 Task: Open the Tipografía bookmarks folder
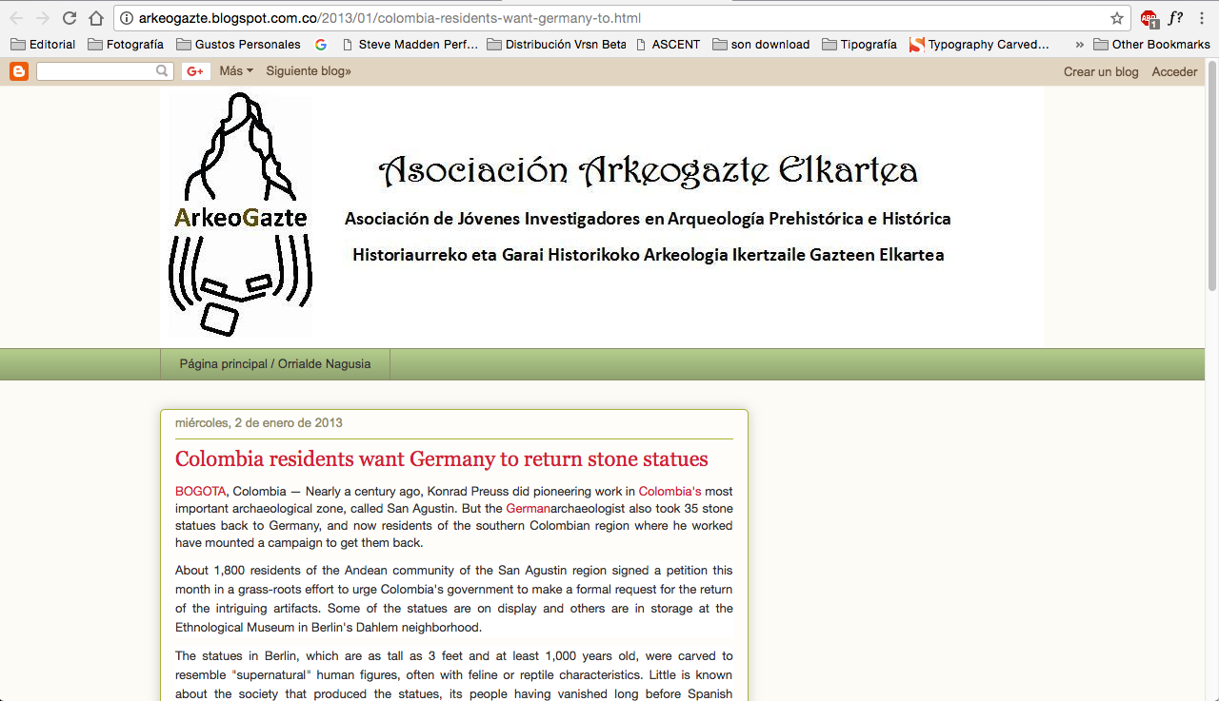pos(859,44)
